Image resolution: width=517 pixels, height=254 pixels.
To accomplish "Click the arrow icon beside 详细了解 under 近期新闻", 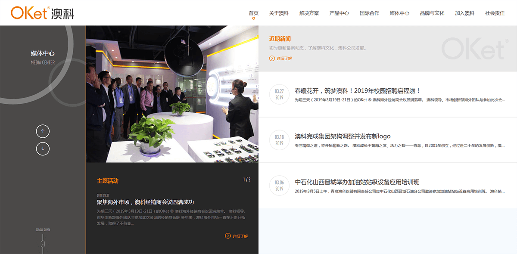I will [x=272, y=58].
